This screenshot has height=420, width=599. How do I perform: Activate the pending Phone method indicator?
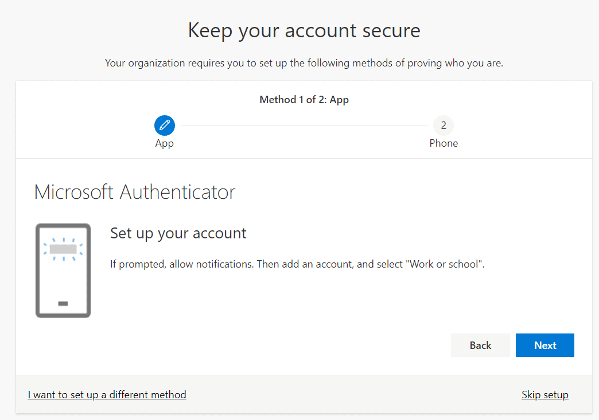pyautogui.click(x=443, y=125)
